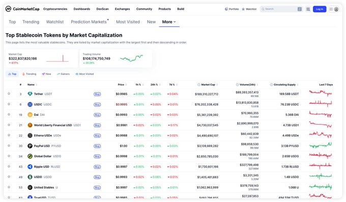This screenshot has width=346, height=202.
Task: Click Buy button for PayPal USD
Action: (97, 146)
